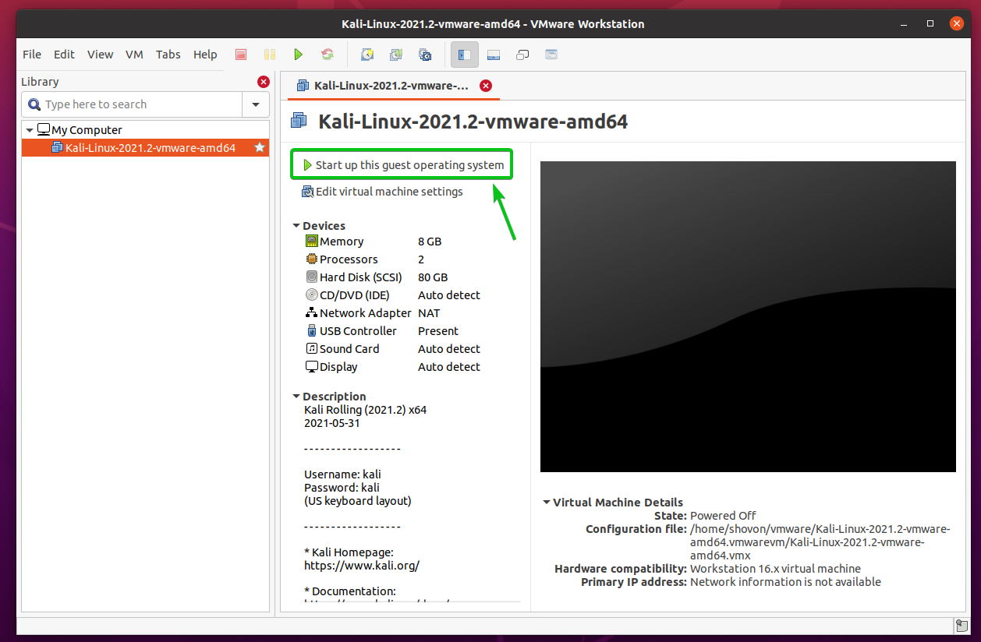This screenshot has width=981, height=642.
Task: Revert the VM to its snapshot
Action: (395, 55)
